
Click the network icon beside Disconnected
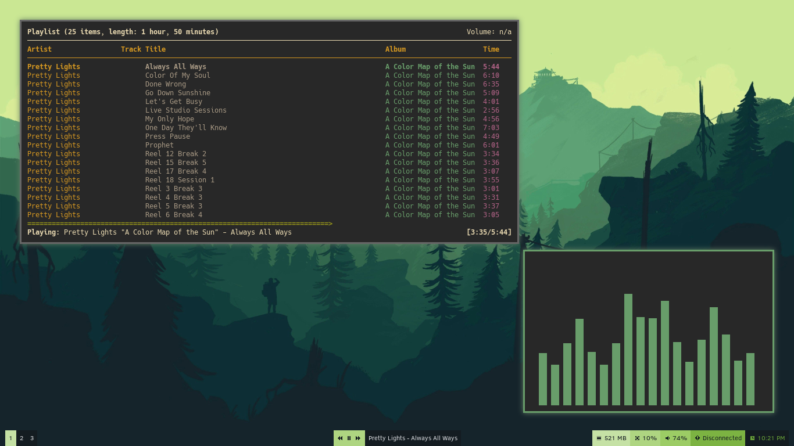(698, 438)
